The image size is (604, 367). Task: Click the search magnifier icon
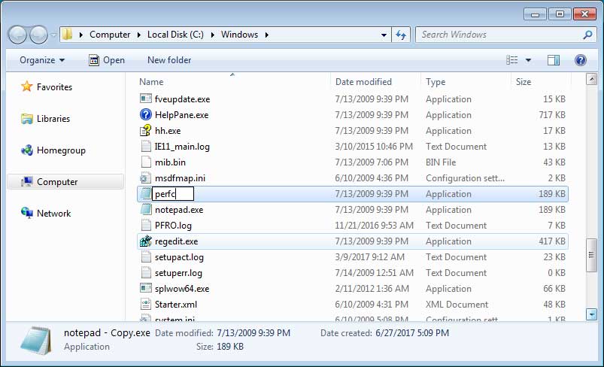click(587, 35)
